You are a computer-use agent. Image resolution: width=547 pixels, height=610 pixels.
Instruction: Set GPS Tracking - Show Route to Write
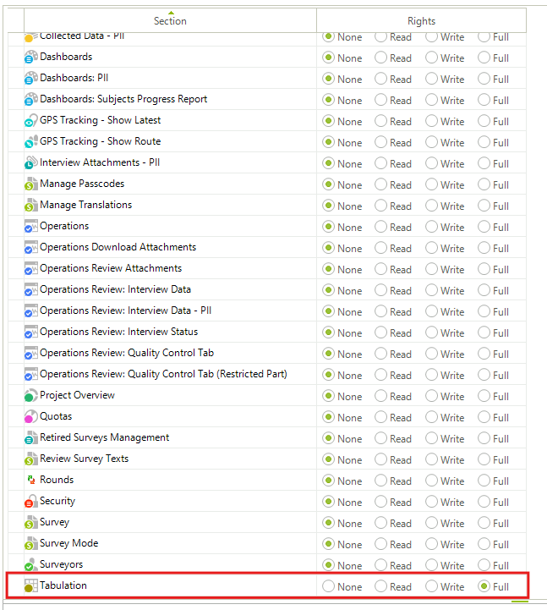(431, 142)
